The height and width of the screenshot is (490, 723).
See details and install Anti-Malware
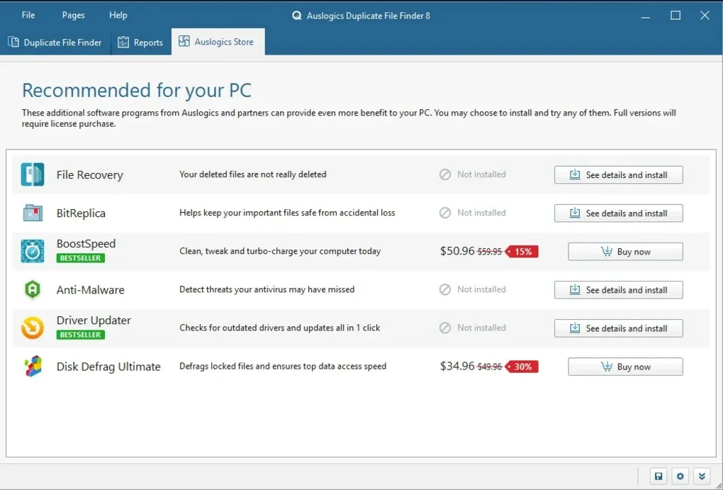618,290
